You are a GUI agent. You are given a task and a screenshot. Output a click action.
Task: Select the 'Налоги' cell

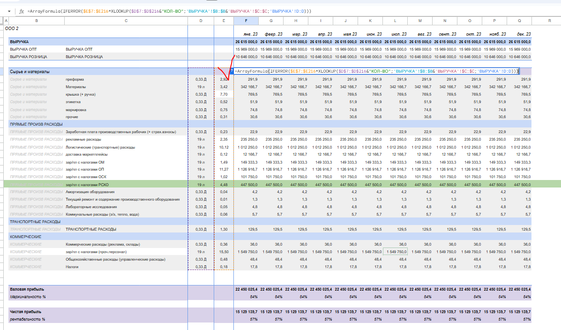click(x=72, y=267)
